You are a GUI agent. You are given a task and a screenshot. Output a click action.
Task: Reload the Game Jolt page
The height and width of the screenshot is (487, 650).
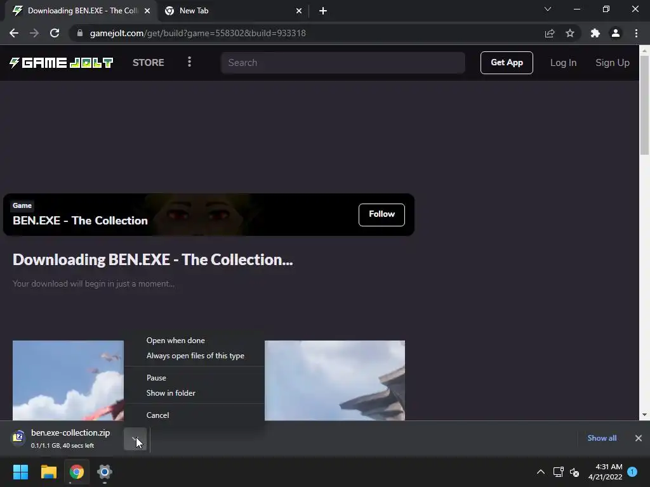[55, 33]
